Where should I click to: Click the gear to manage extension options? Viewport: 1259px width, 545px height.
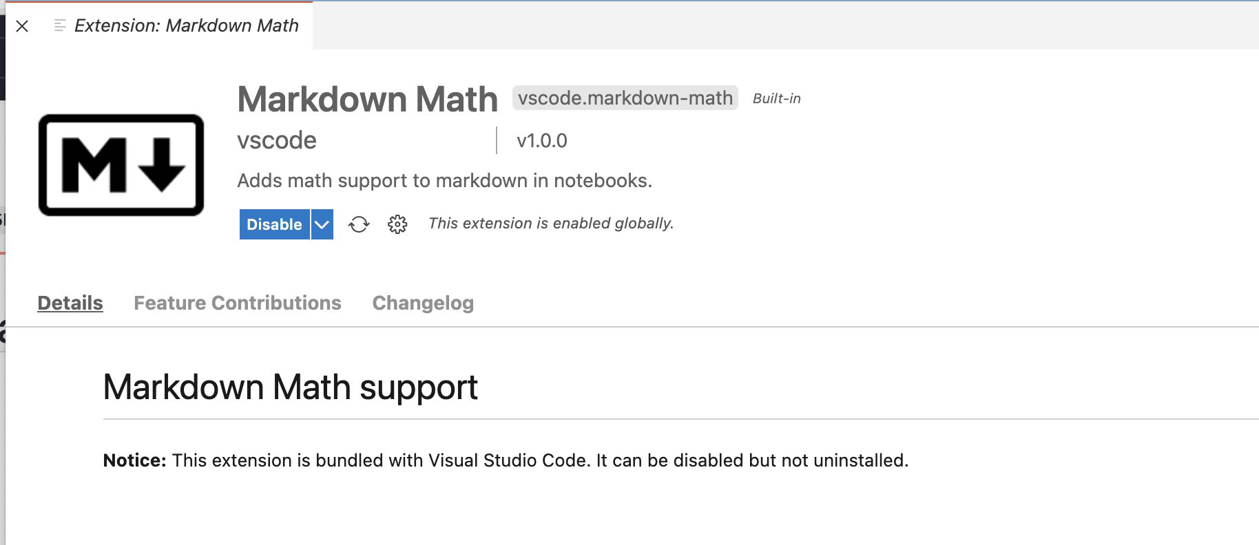pyautogui.click(x=397, y=224)
